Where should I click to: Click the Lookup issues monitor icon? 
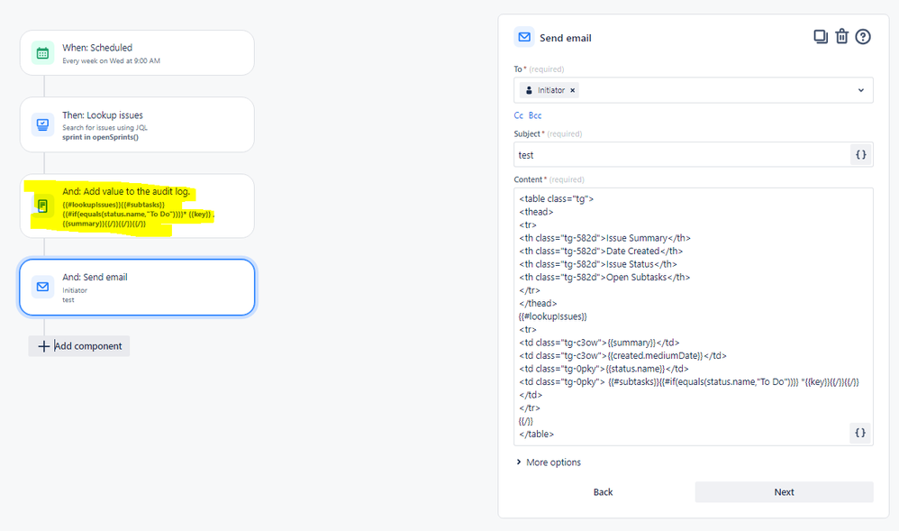coord(42,124)
